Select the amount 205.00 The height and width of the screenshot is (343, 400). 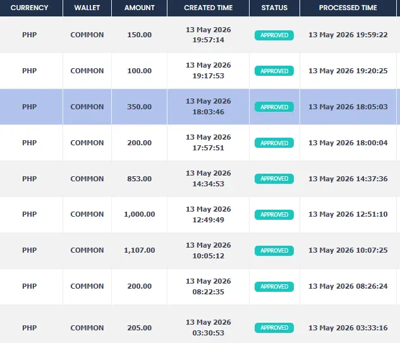[140, 328]
